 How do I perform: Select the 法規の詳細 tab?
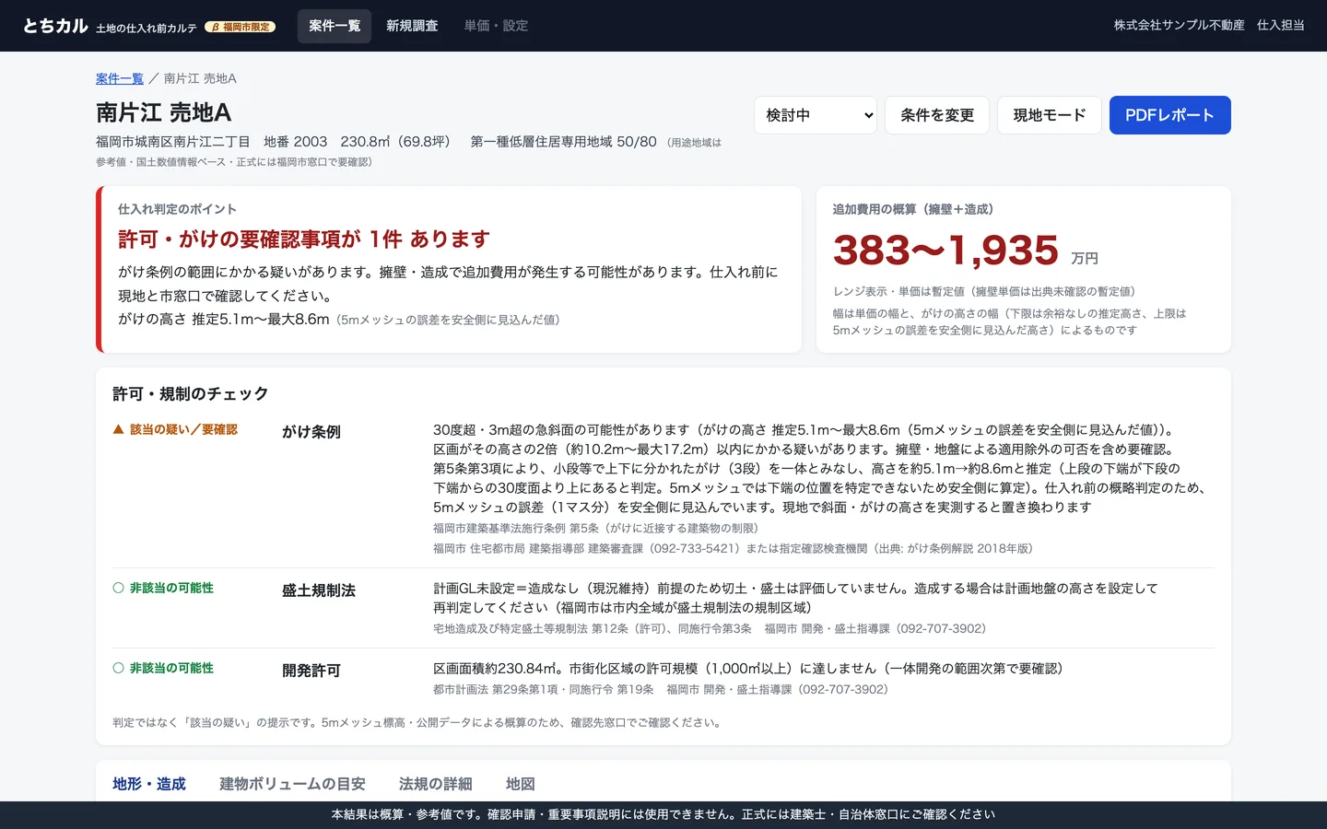(x=436, y=784)
